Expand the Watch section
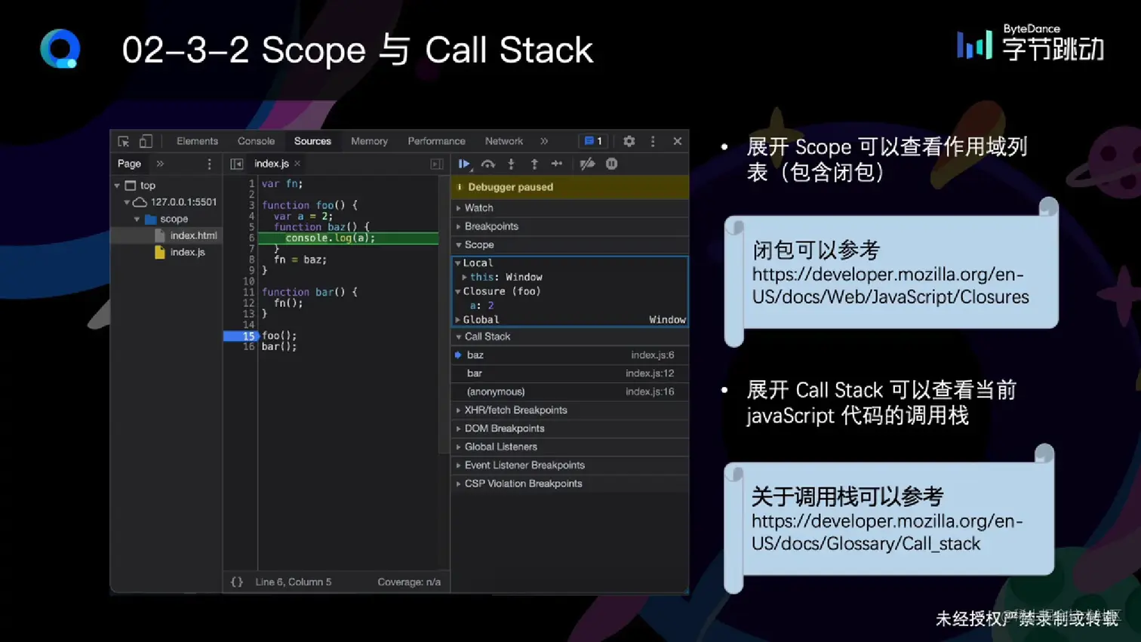1141x642 pixels. (570, 207)
